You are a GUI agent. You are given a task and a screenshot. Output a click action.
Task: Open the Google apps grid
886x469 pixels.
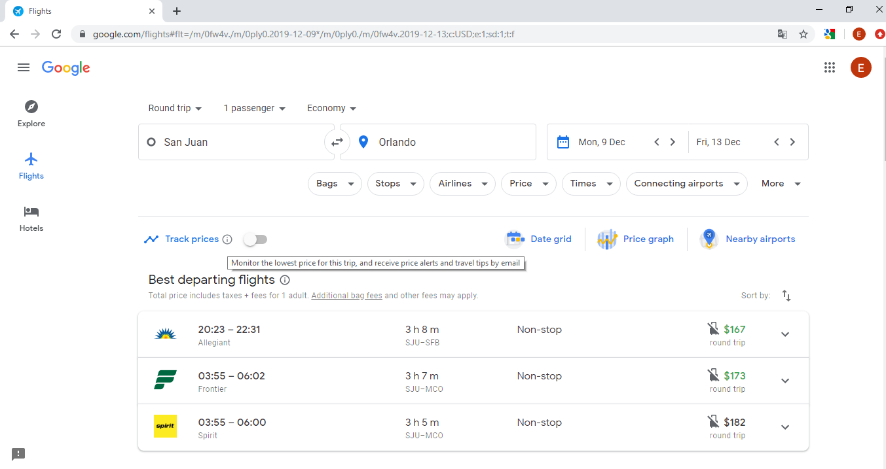(x=830, y=67)
